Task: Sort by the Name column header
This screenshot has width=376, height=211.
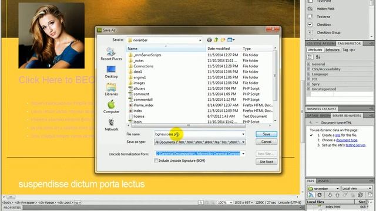Action: (166, 49)
